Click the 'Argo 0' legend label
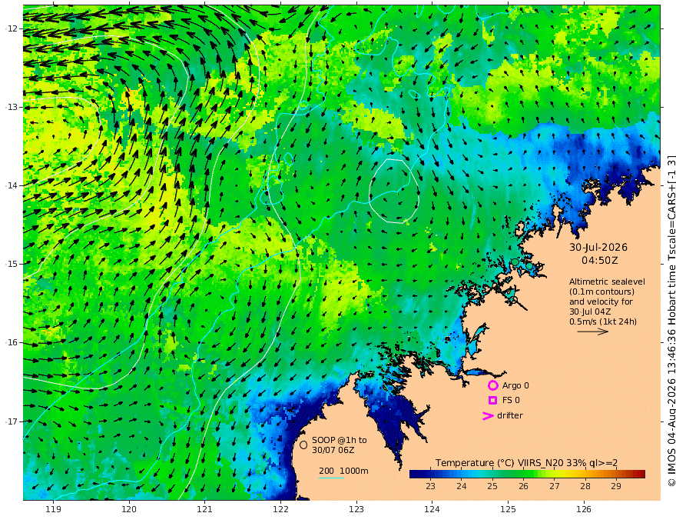 click(x=515, y=385)
